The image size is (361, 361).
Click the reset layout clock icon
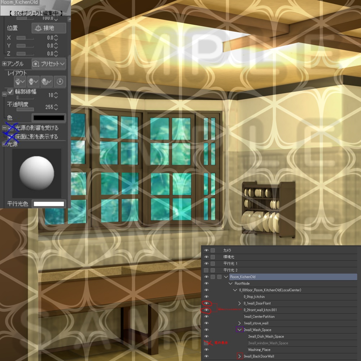click(60, 82)
